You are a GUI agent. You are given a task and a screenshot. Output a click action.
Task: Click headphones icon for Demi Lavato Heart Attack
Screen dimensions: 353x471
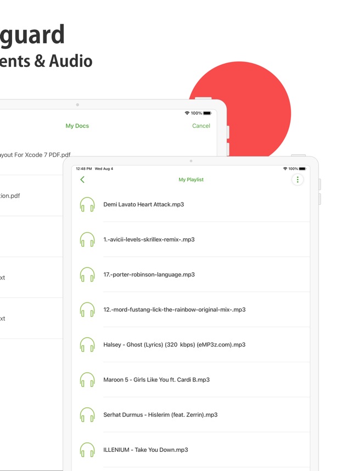[87, 205]
